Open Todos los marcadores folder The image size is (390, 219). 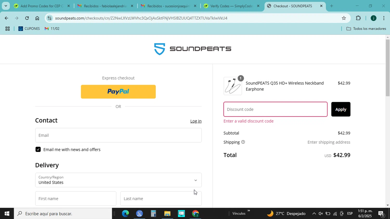366,29
